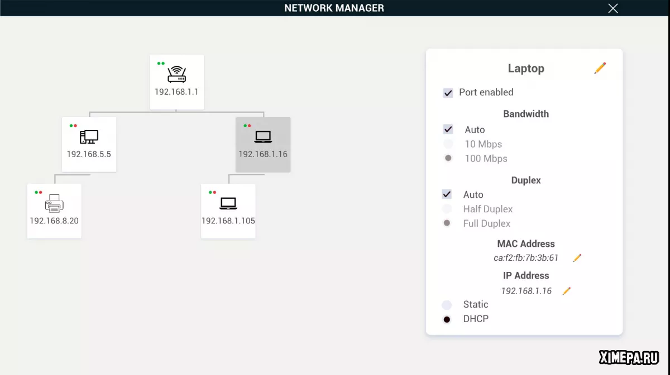Viewport: 670px width, 375px height.
Task: Select the Full Duplex radio button
Action: coord(447,223)
